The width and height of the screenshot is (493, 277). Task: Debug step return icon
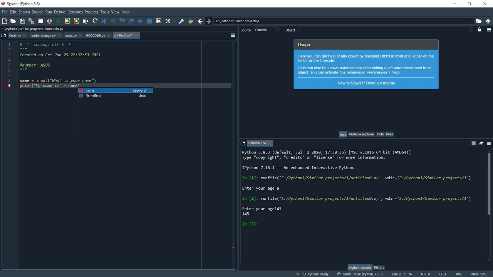[x=131, y=21]
